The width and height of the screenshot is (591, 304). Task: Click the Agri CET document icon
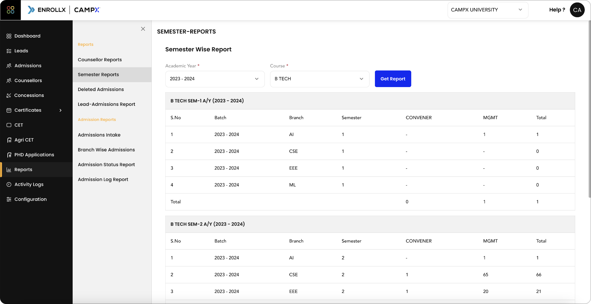(x=9, y=140)
